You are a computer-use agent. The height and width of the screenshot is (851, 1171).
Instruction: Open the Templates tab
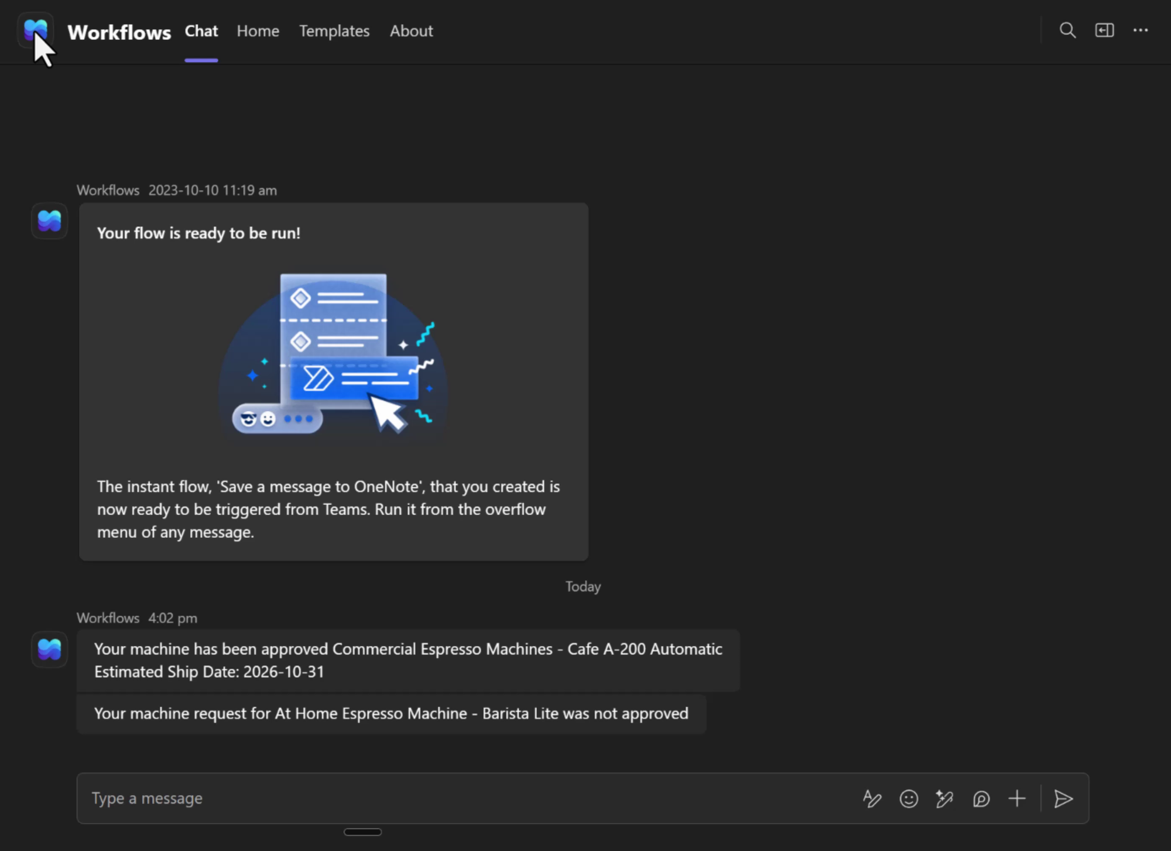334,31
